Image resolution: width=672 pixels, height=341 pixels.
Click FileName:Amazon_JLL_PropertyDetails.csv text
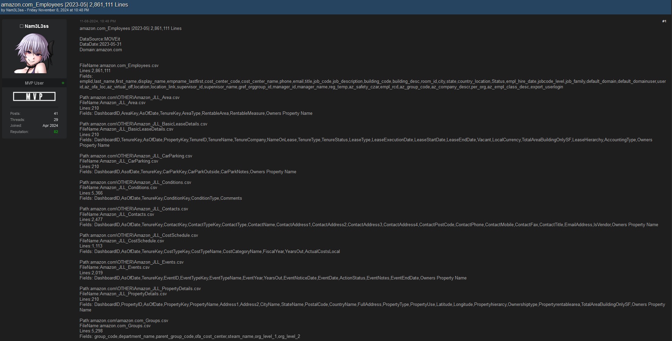tap(123, 294)
